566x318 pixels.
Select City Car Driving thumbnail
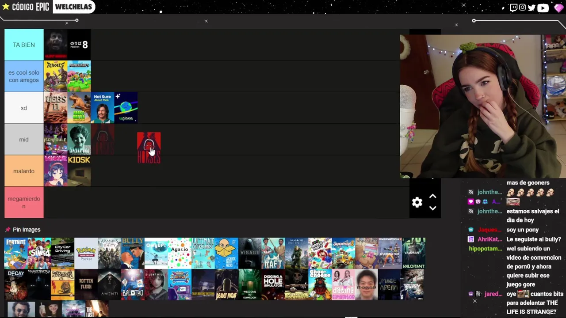point(63,253)
